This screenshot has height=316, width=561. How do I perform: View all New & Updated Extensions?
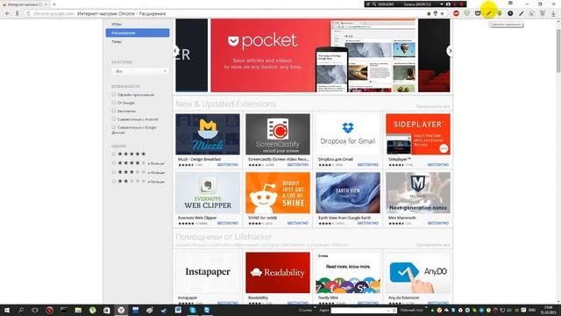pos(432,106)
